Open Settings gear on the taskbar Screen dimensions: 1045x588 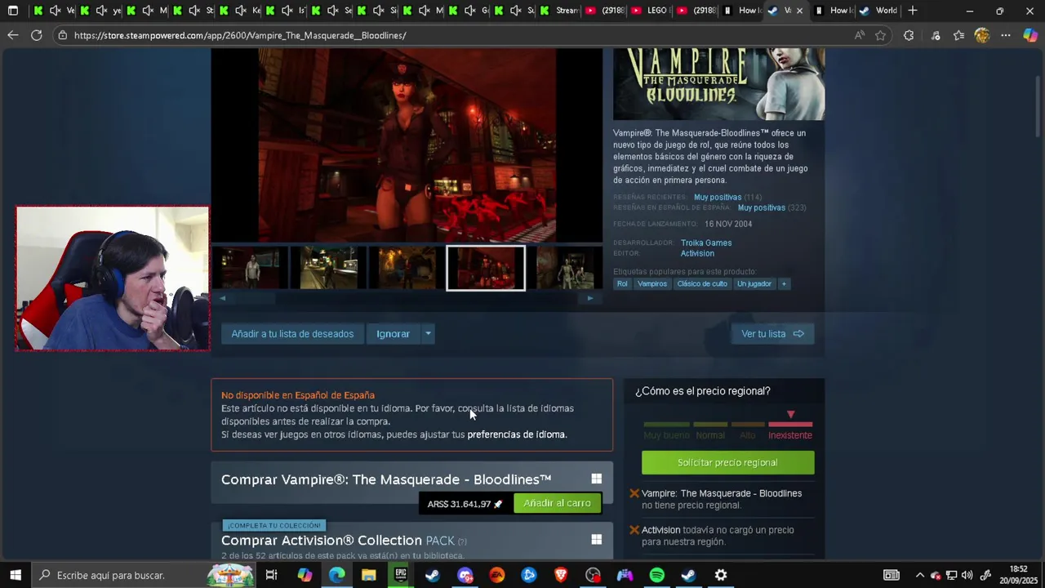pos(721,575)
